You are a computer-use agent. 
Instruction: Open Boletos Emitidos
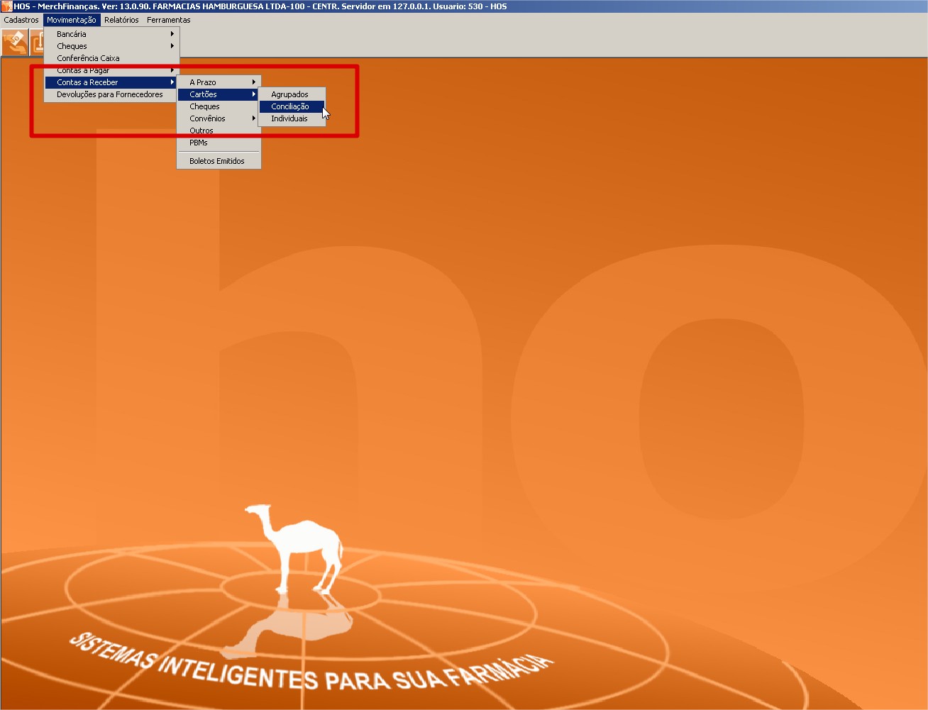click(217, 161)
